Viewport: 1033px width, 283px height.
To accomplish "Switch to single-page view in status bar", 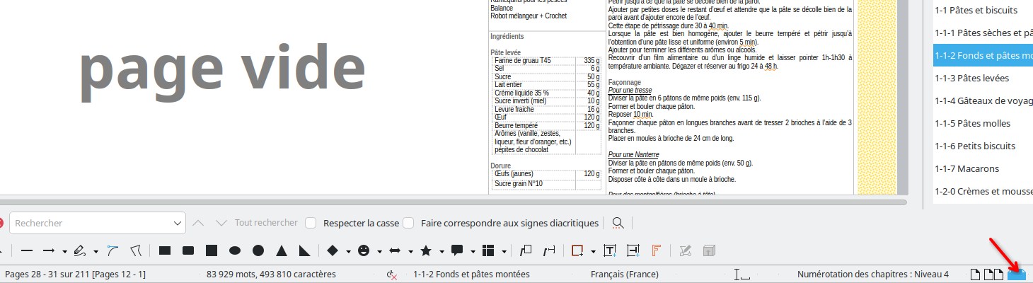I will point(975,275).
